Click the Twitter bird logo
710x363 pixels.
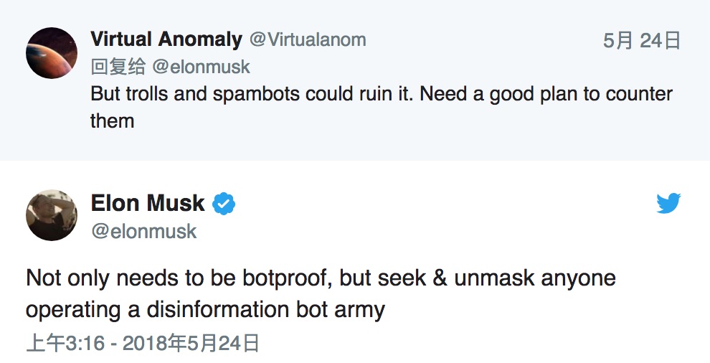point(668,204)
